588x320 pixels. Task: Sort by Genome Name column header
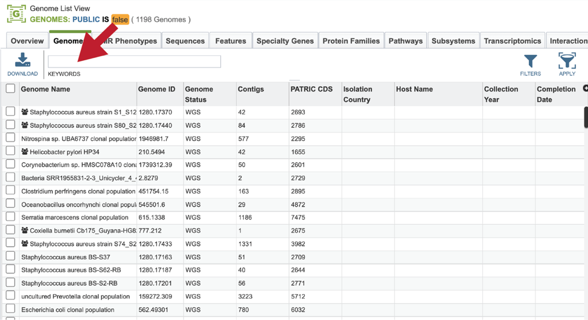(45, 89)
